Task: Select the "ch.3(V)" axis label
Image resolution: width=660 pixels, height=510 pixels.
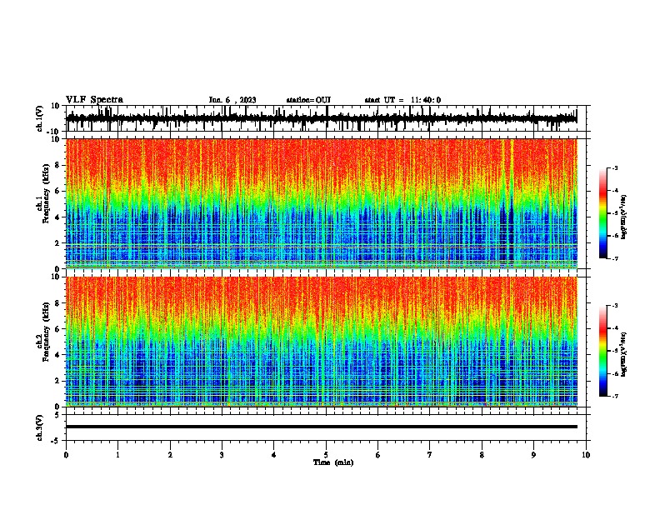Action: pyautogui.click(x=40, y=427)
